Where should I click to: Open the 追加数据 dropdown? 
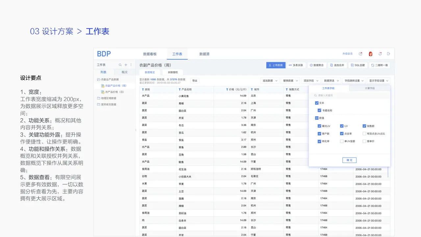270,81
